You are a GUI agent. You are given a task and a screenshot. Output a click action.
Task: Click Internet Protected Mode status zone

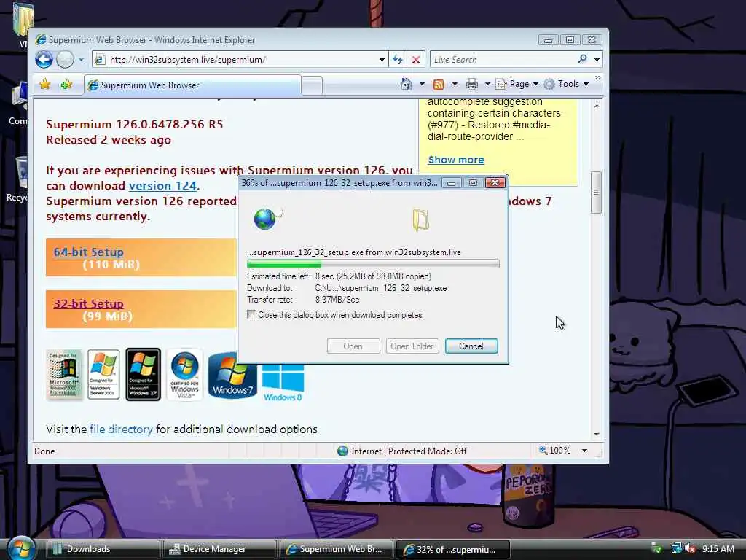click(402, 451)
